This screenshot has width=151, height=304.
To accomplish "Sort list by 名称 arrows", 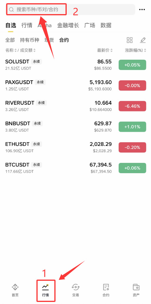I will [x=15, y=50].
